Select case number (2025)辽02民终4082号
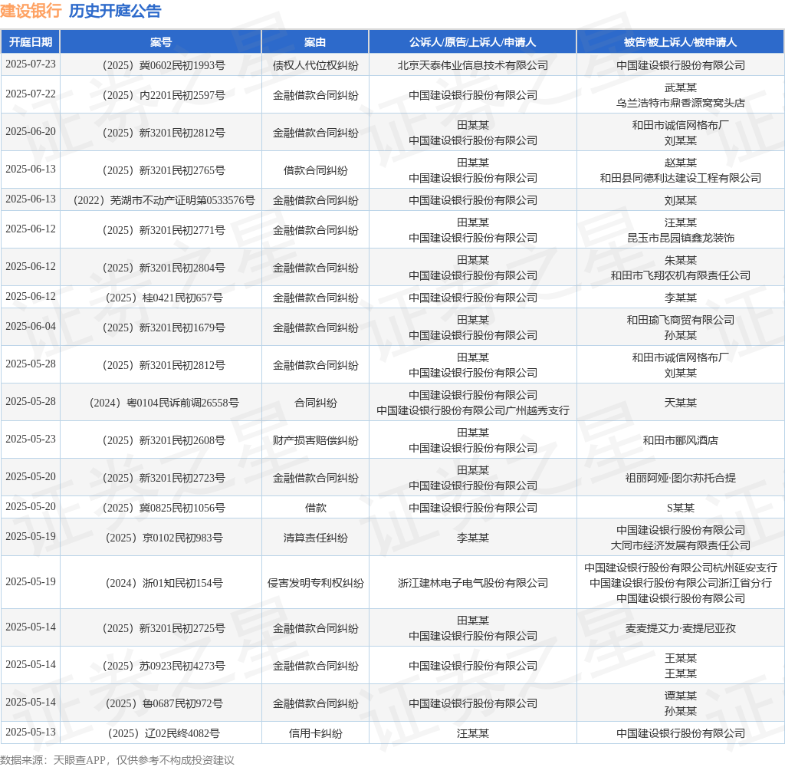 point(164,733)
